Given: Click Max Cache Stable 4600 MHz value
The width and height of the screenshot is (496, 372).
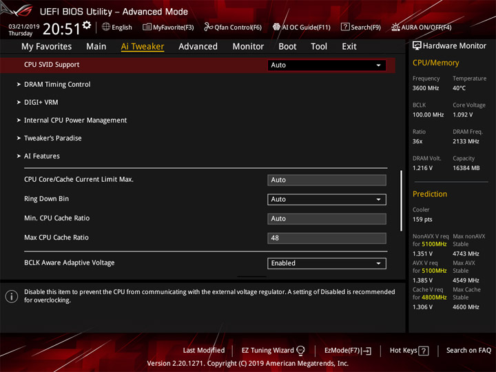Looking at the screenshot, I should tap(466, 307).
